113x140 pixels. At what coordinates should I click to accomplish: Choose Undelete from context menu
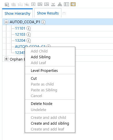(39, 110)
